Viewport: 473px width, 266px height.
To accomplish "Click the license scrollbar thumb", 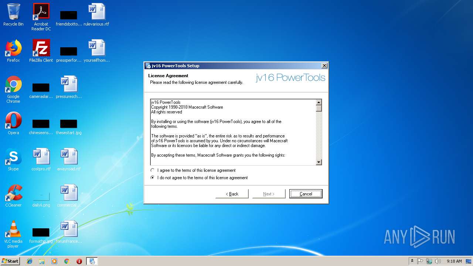I will pos(319,108).
